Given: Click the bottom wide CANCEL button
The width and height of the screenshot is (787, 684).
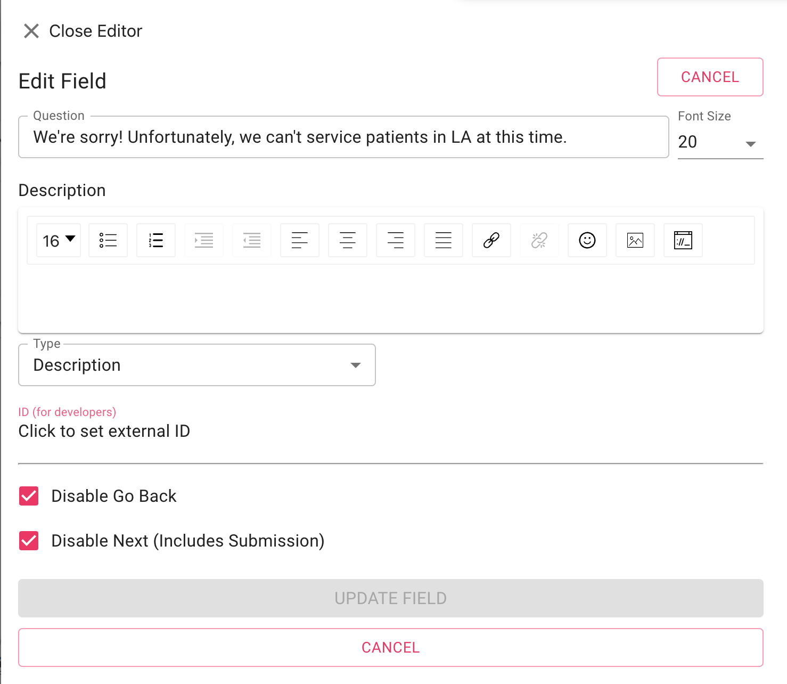Looking at the screenshot, I should [x=391, y=647].
